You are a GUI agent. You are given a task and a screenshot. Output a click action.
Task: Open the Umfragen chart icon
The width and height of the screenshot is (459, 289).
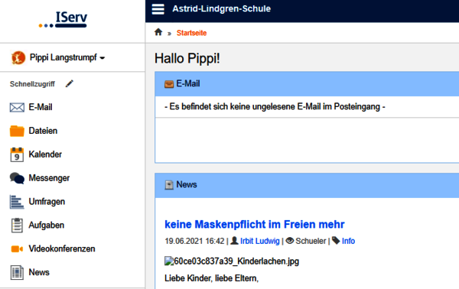click(x=17, y=202)
